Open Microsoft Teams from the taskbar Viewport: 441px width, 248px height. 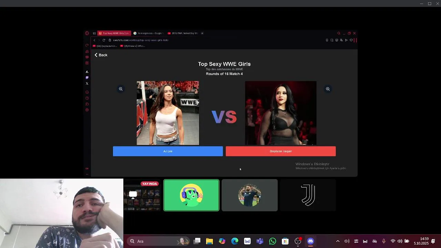coord(260,241)
